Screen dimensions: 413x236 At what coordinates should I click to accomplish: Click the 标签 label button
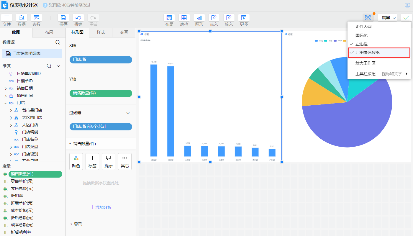(x=92, y=161)
